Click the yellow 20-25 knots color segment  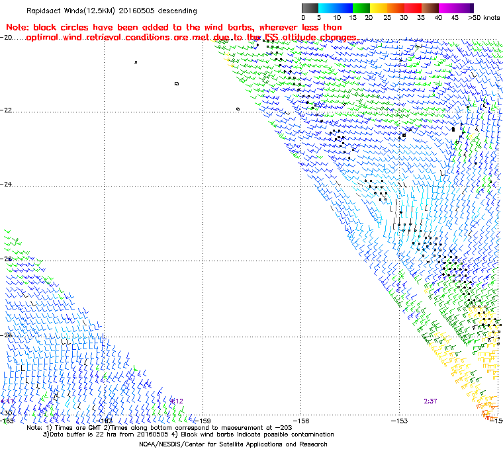point(379,8)
